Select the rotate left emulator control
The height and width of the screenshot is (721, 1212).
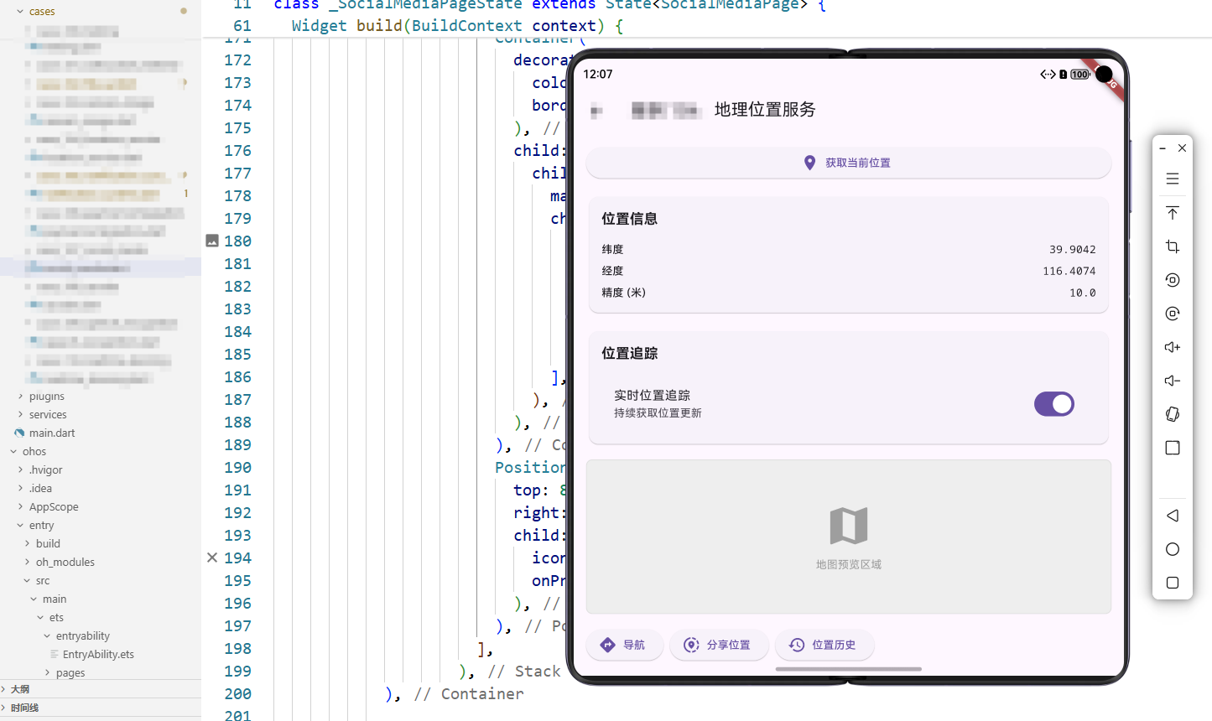click(x=1172, y=280)
